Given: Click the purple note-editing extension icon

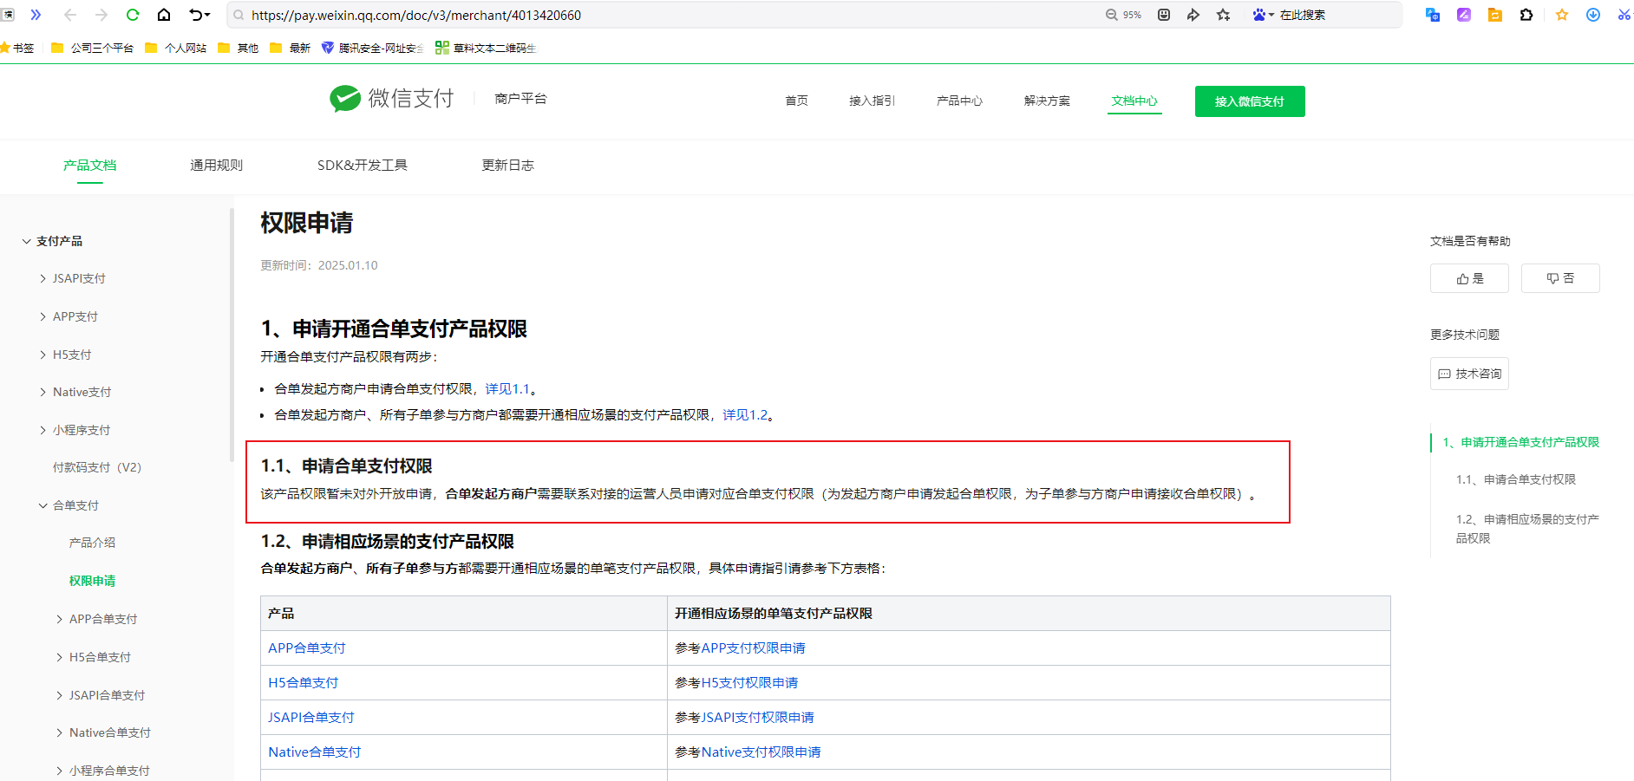Looking at the screenshot, I should 1464,15.
